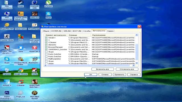The image size is (182, 102).
Task: Switch to the Службы tab
Action: [87, 31]
